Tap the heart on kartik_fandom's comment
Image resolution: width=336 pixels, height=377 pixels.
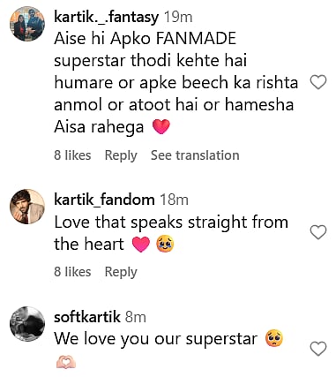click(x=318, y=232)
